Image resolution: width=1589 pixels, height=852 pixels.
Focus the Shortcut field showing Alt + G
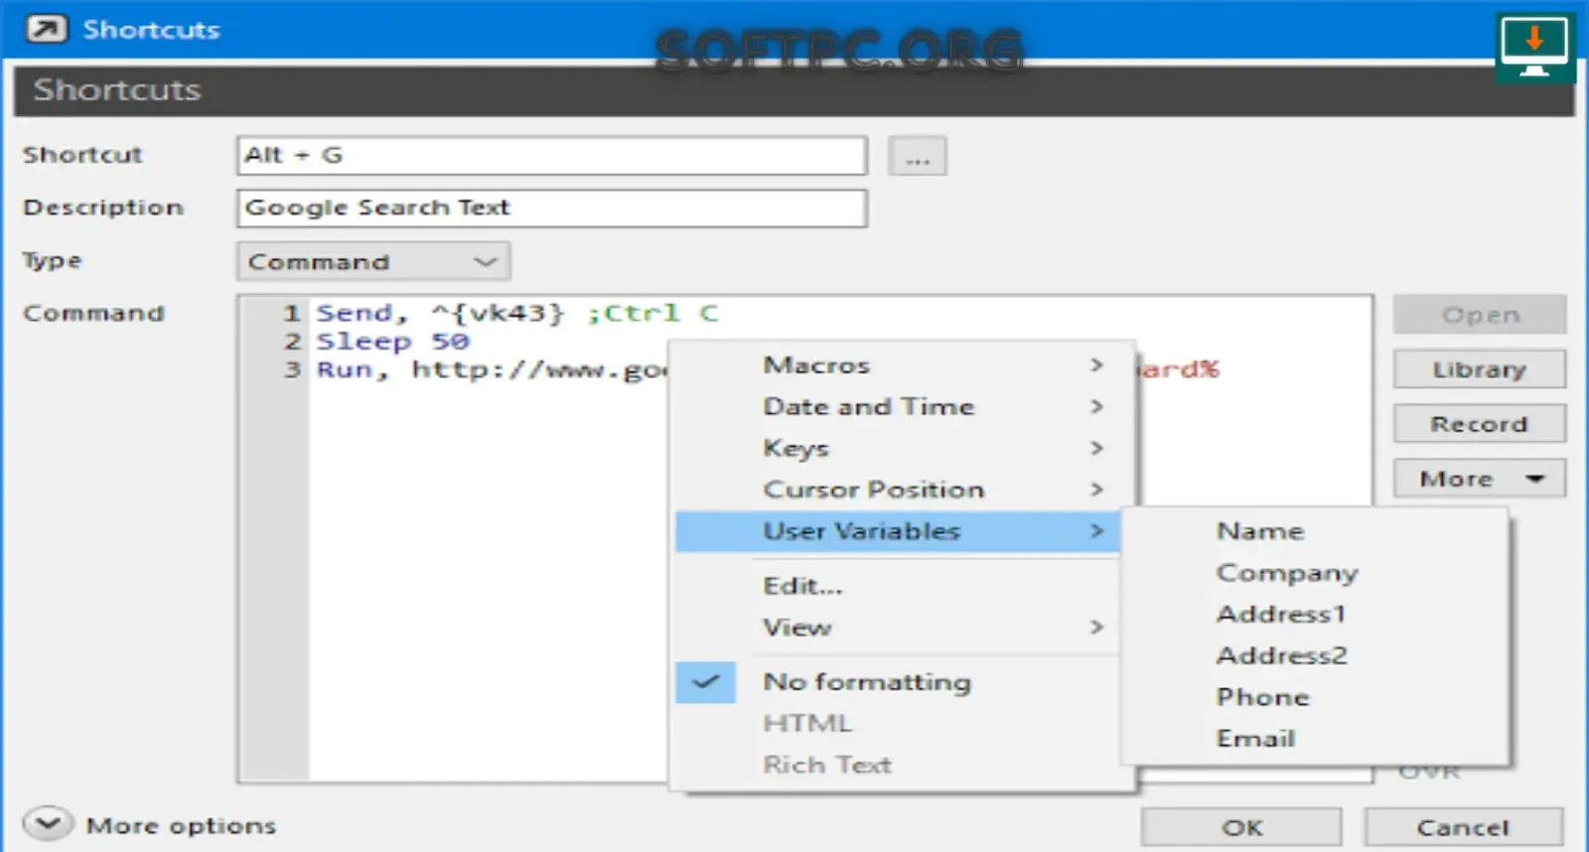point(552,156)
